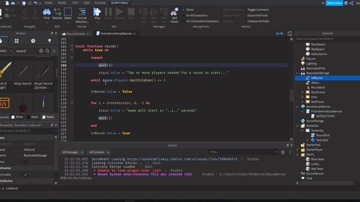The image size is (360, 202).
Task: Fold the round function at line 104
Action: pyautogui.click(x=72, y=46)
